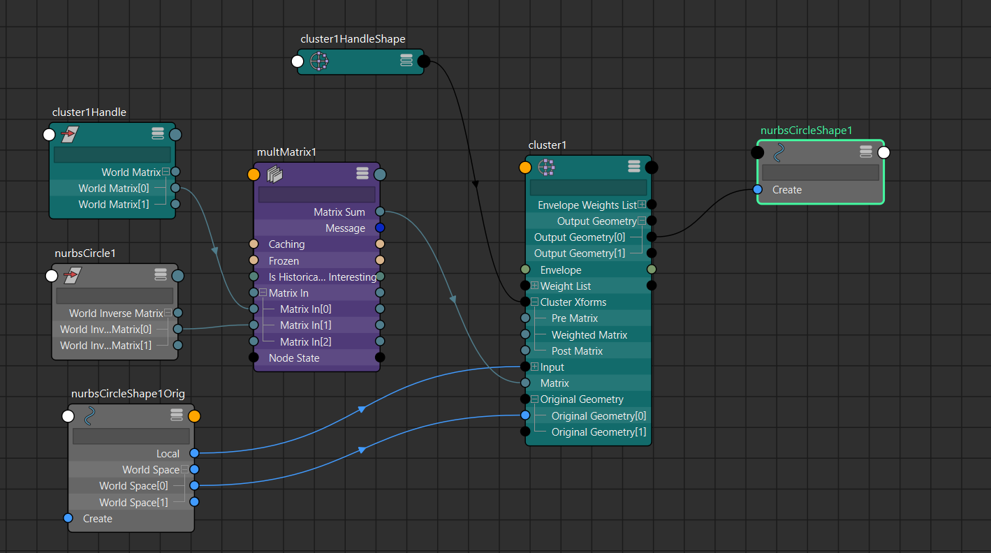
Task: Collapse the Cluster Xforms attribute
Action: pos(535,302)
